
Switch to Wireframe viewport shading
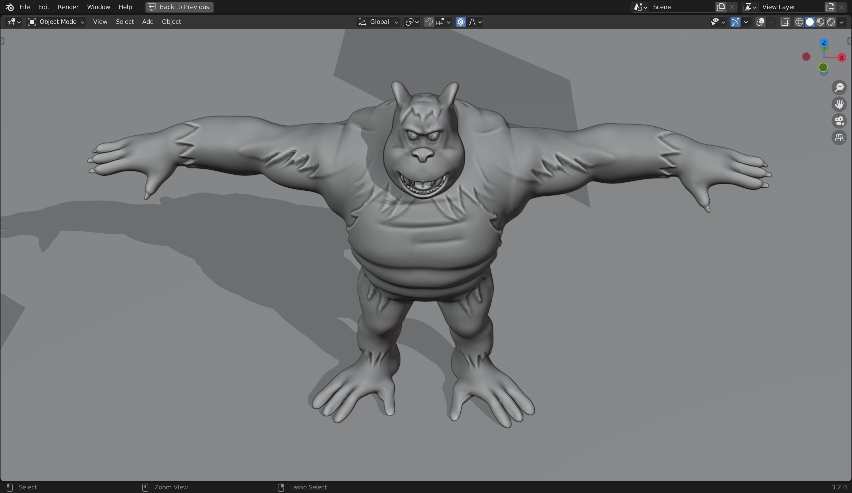click(x=799, y=22)
